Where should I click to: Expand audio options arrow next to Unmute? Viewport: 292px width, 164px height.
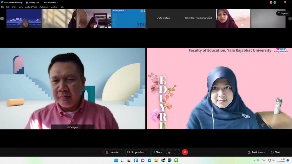tap(121, 152)
